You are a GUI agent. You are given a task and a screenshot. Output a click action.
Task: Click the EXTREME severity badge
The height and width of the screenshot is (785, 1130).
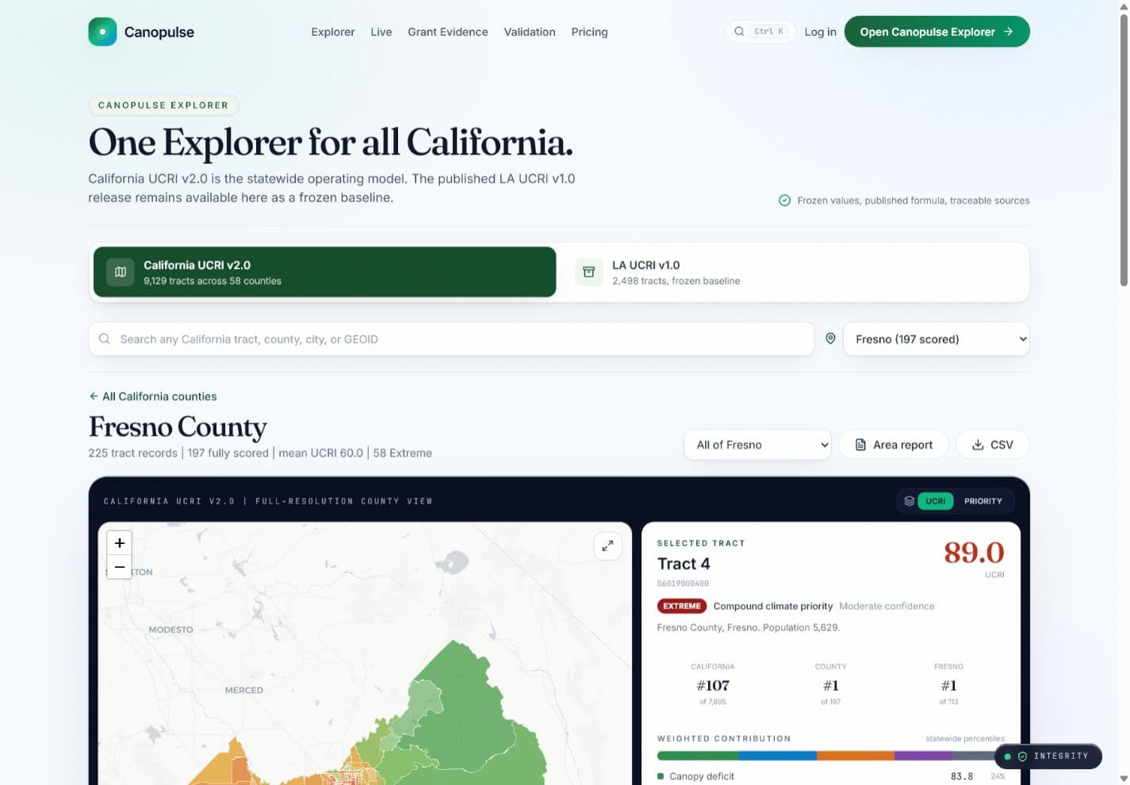pos(681,606)
